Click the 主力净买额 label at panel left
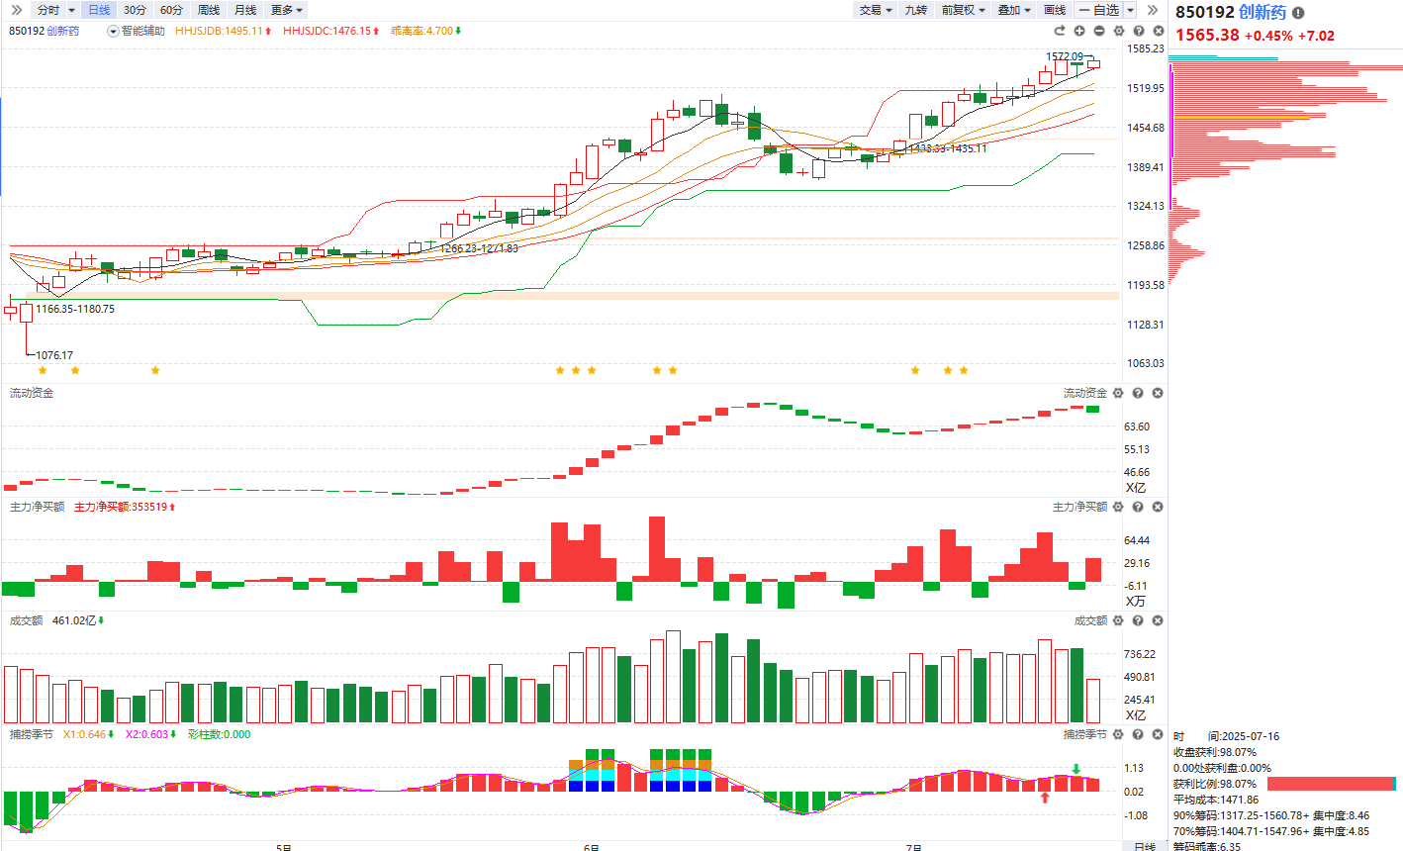 38,507
